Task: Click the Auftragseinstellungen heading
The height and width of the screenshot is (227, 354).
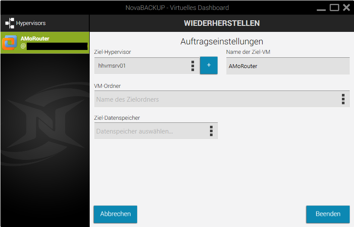Action: click(222, 41)
